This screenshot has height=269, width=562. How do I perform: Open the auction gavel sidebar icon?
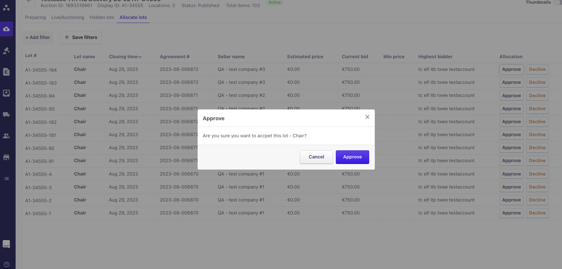[6, 50]
